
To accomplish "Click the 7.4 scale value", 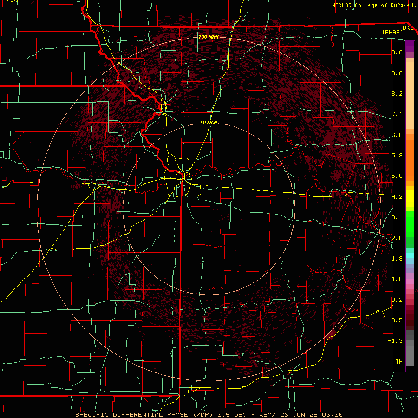I will coord(397,114).
